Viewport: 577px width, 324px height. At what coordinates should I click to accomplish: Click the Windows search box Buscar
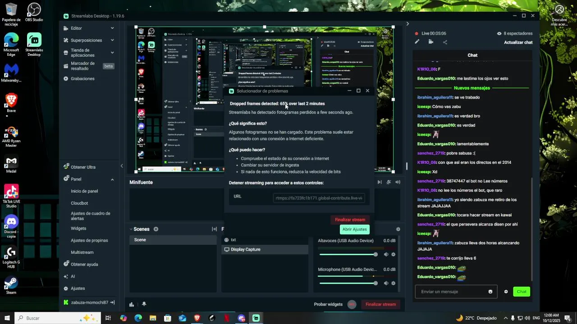coord(59,318)
